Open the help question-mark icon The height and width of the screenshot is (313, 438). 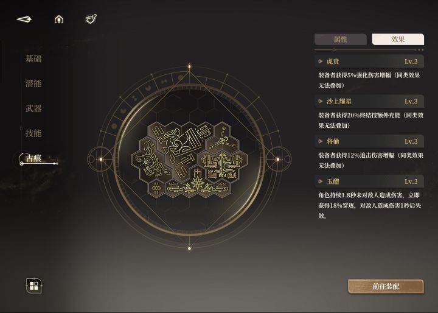tap(91, 19)
